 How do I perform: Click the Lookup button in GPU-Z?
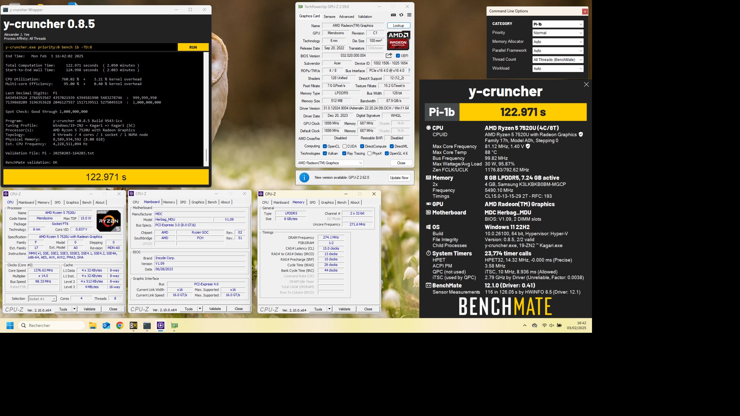click(x=398, y=26)
